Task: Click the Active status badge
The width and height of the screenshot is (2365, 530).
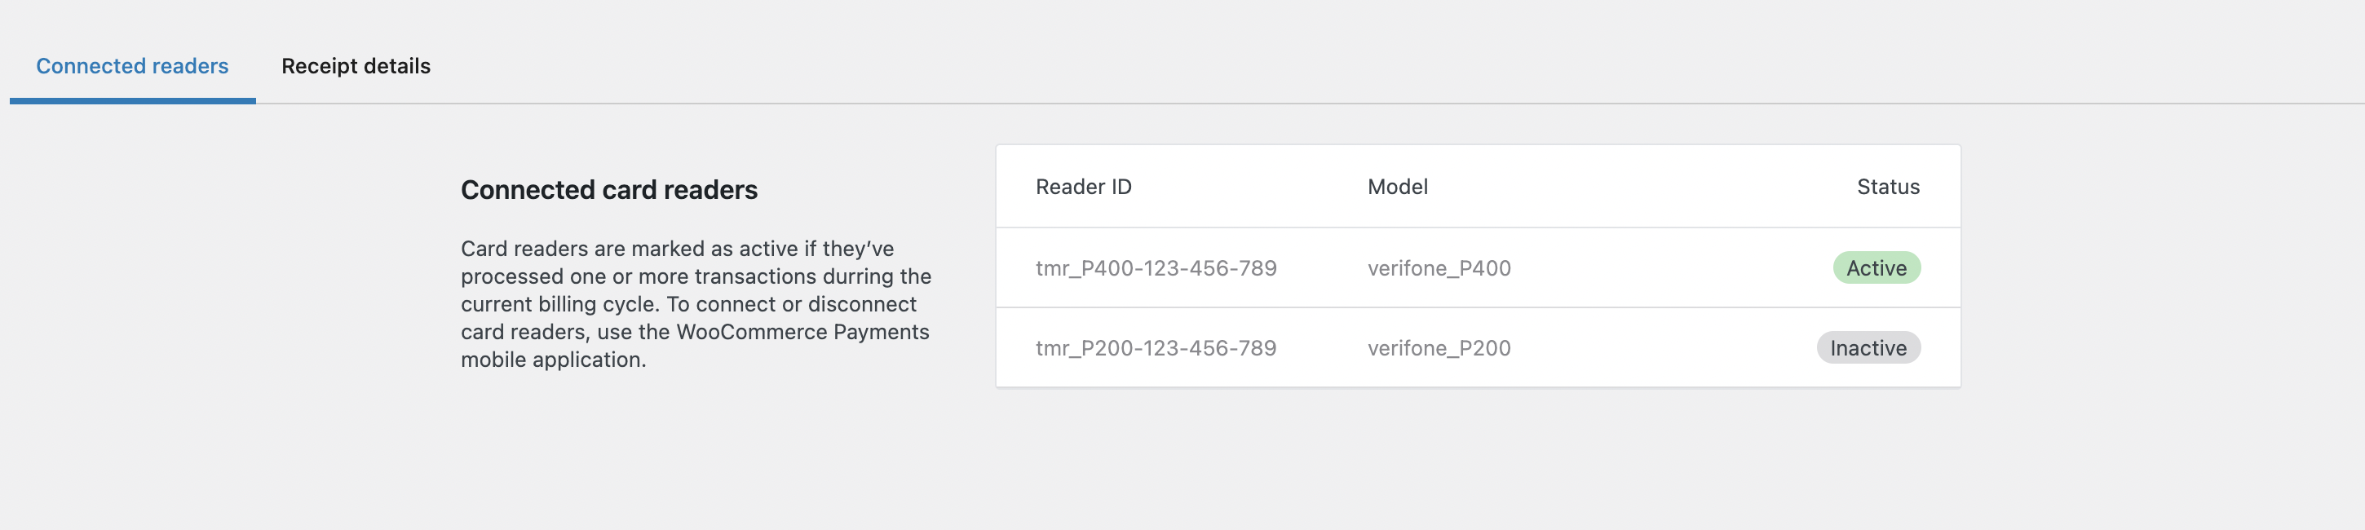Action: [1876, 268]
